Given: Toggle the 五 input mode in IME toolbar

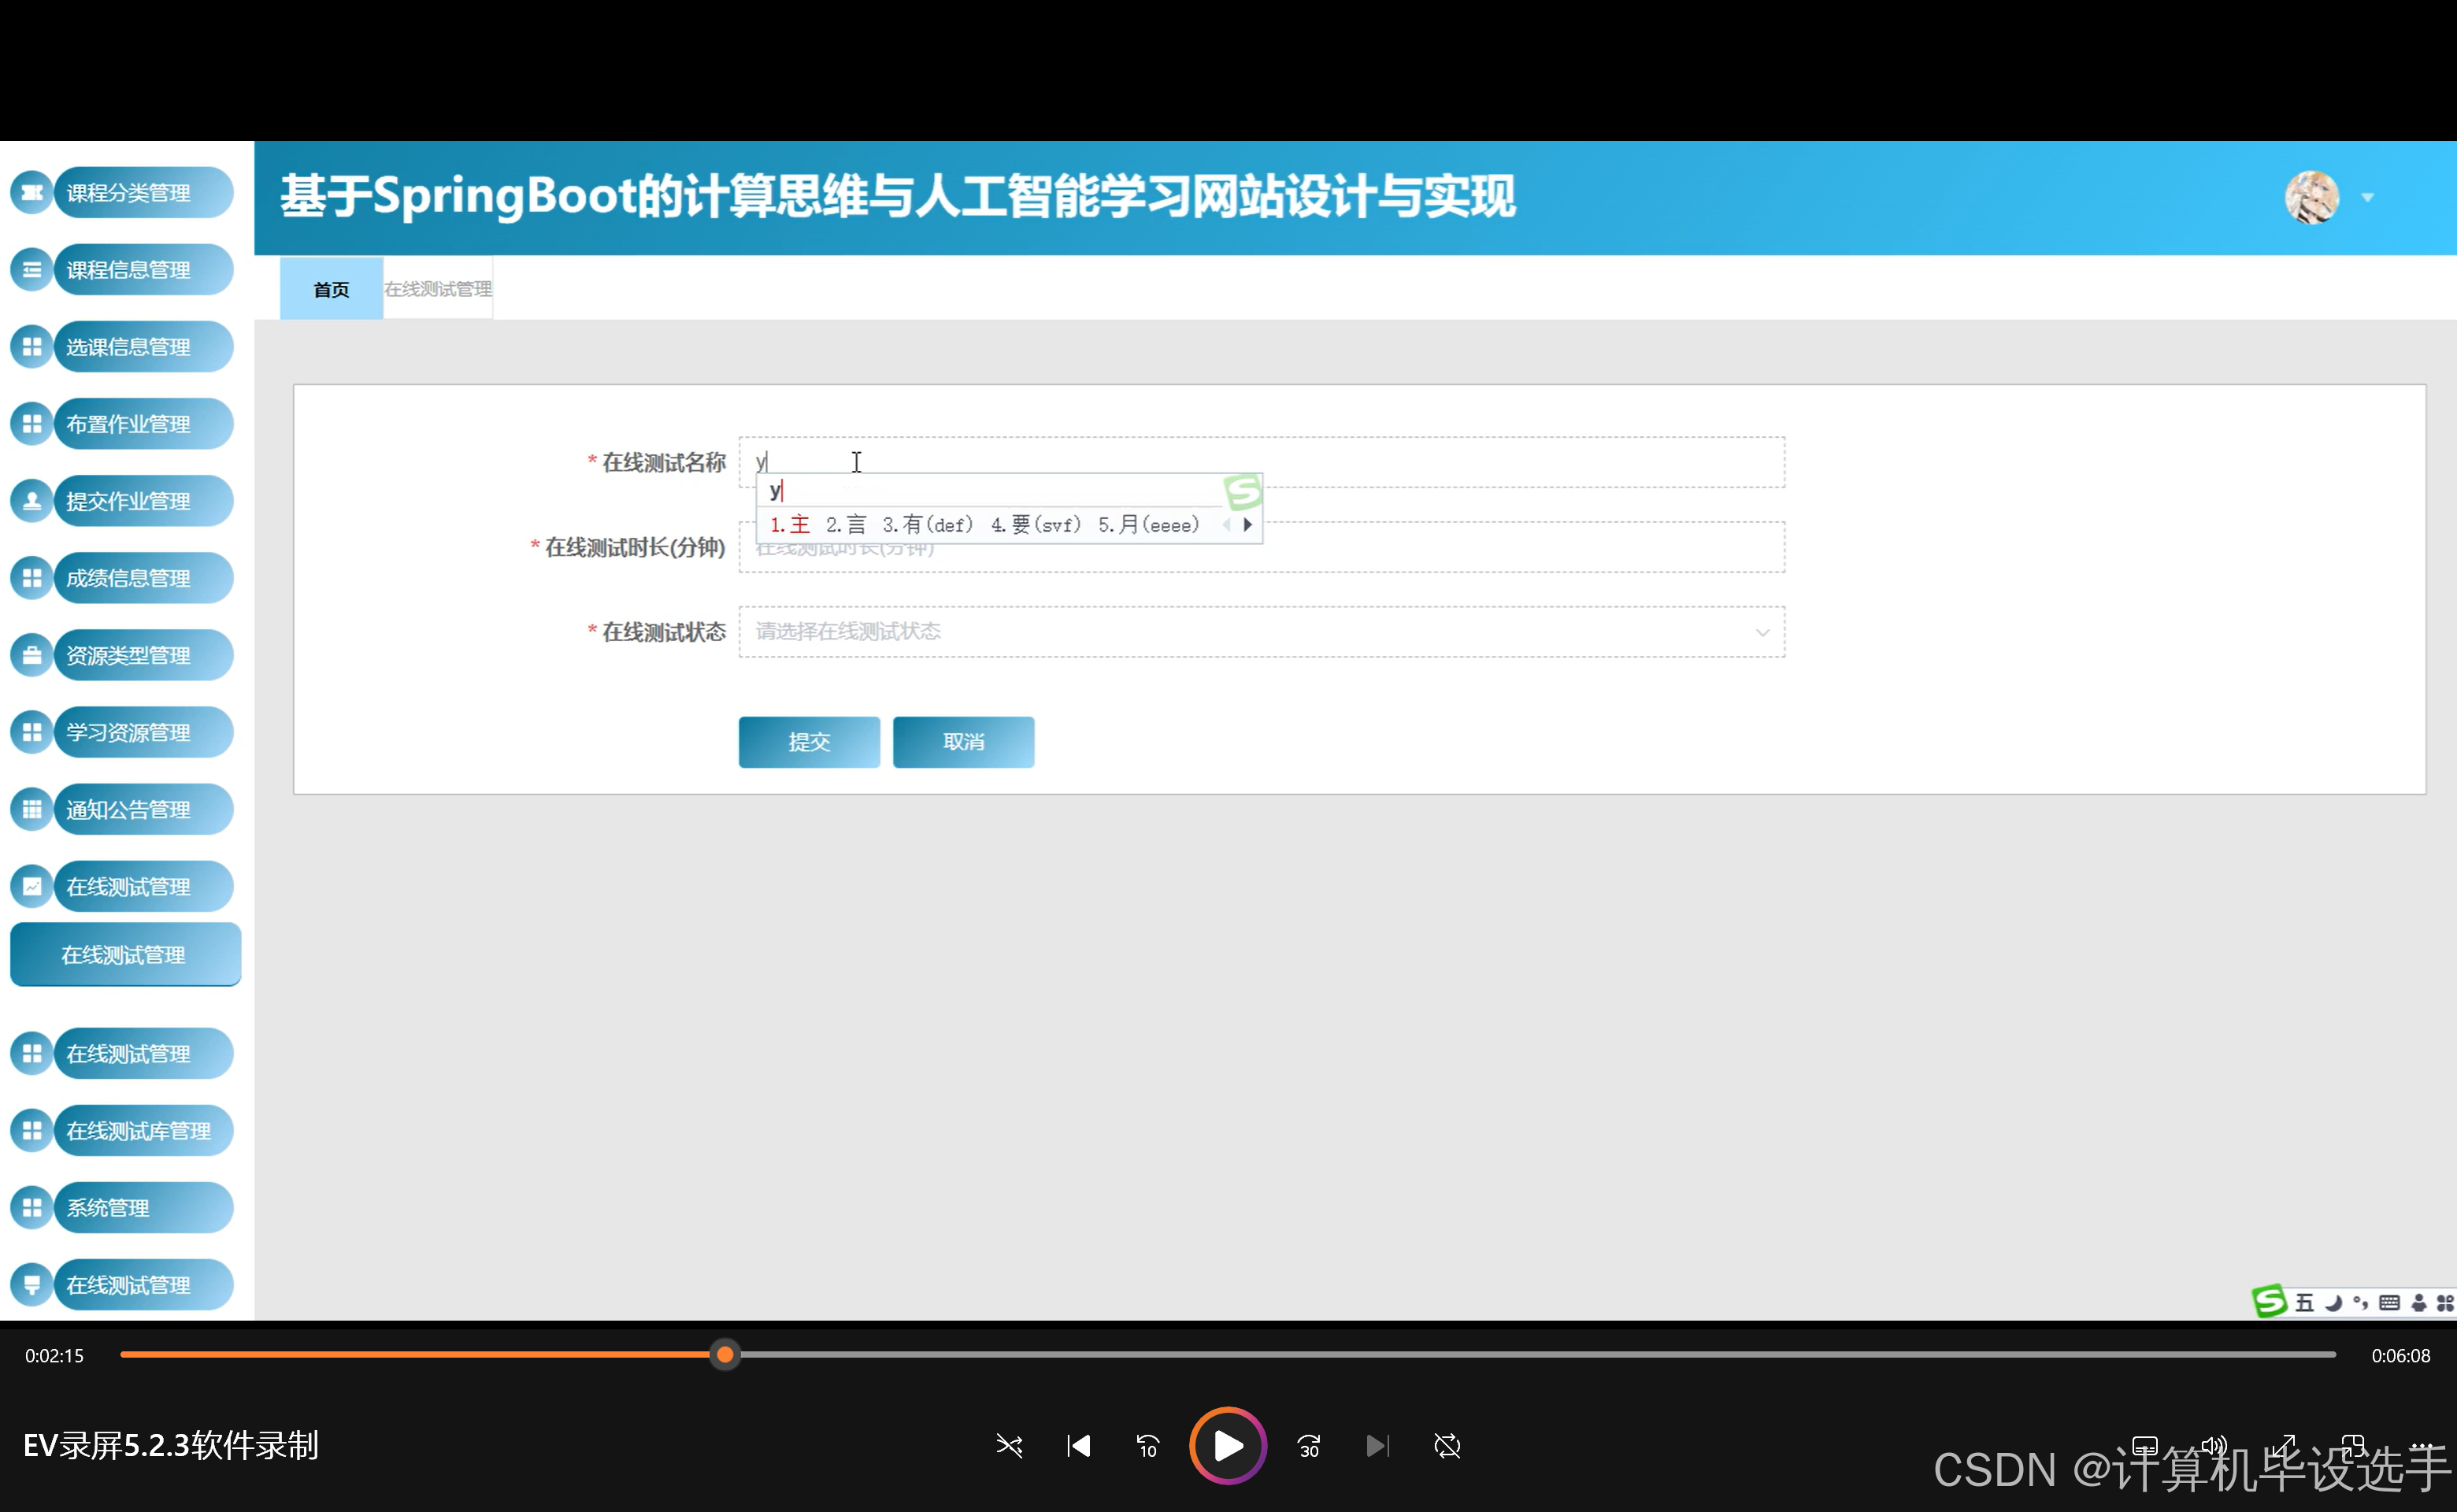Looking at the screenshot, I should [2305, 1302].
